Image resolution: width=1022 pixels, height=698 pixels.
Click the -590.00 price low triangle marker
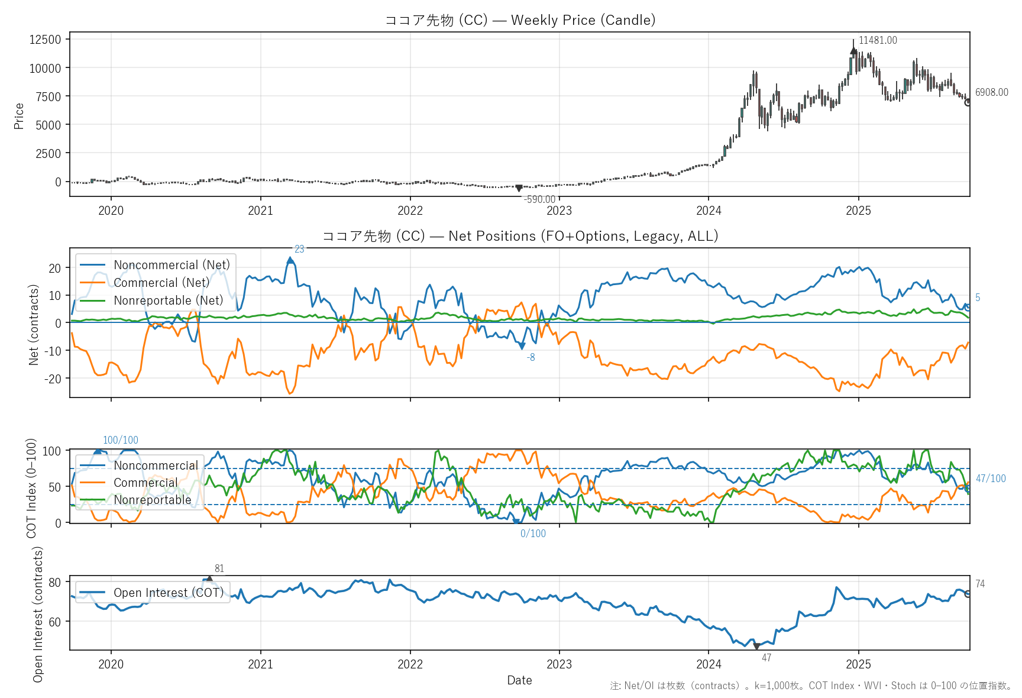(519, 189)
